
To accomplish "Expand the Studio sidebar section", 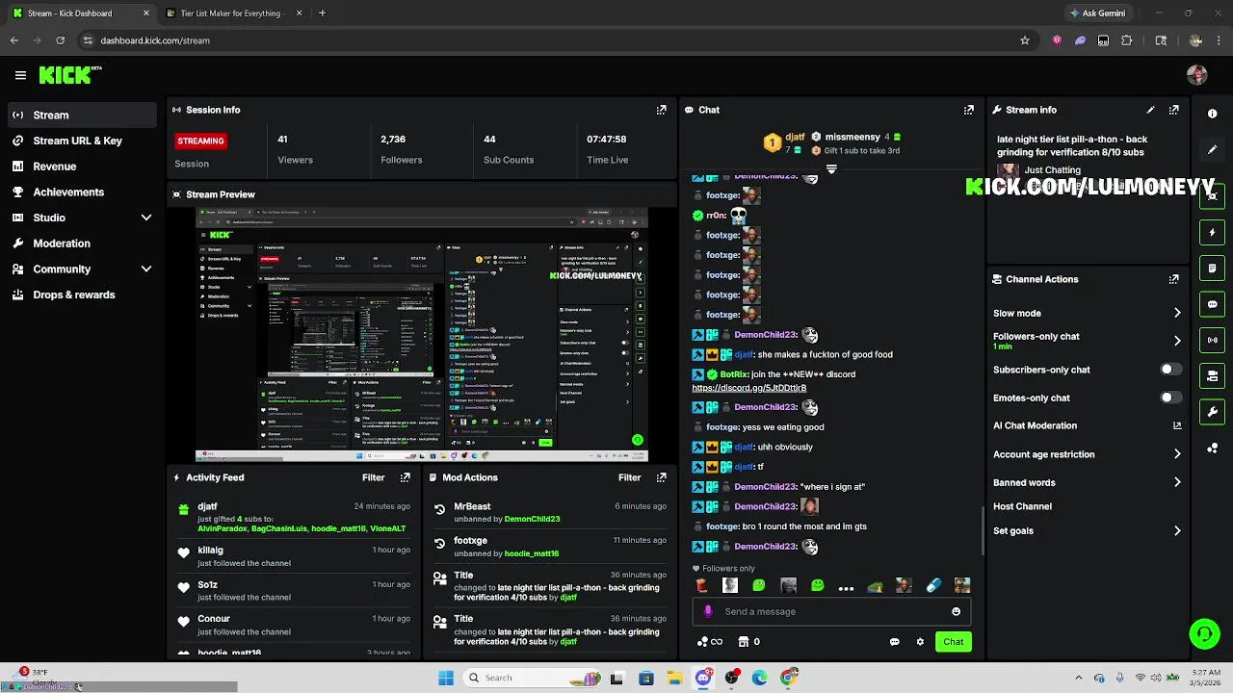I will click(x=146, y=218).
